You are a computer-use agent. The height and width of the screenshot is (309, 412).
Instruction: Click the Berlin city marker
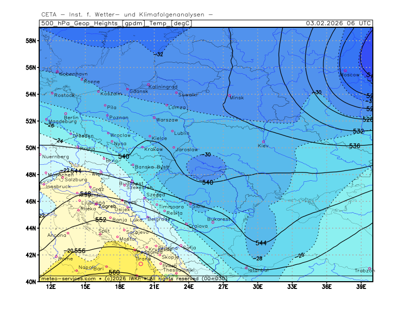click(66, 113)
